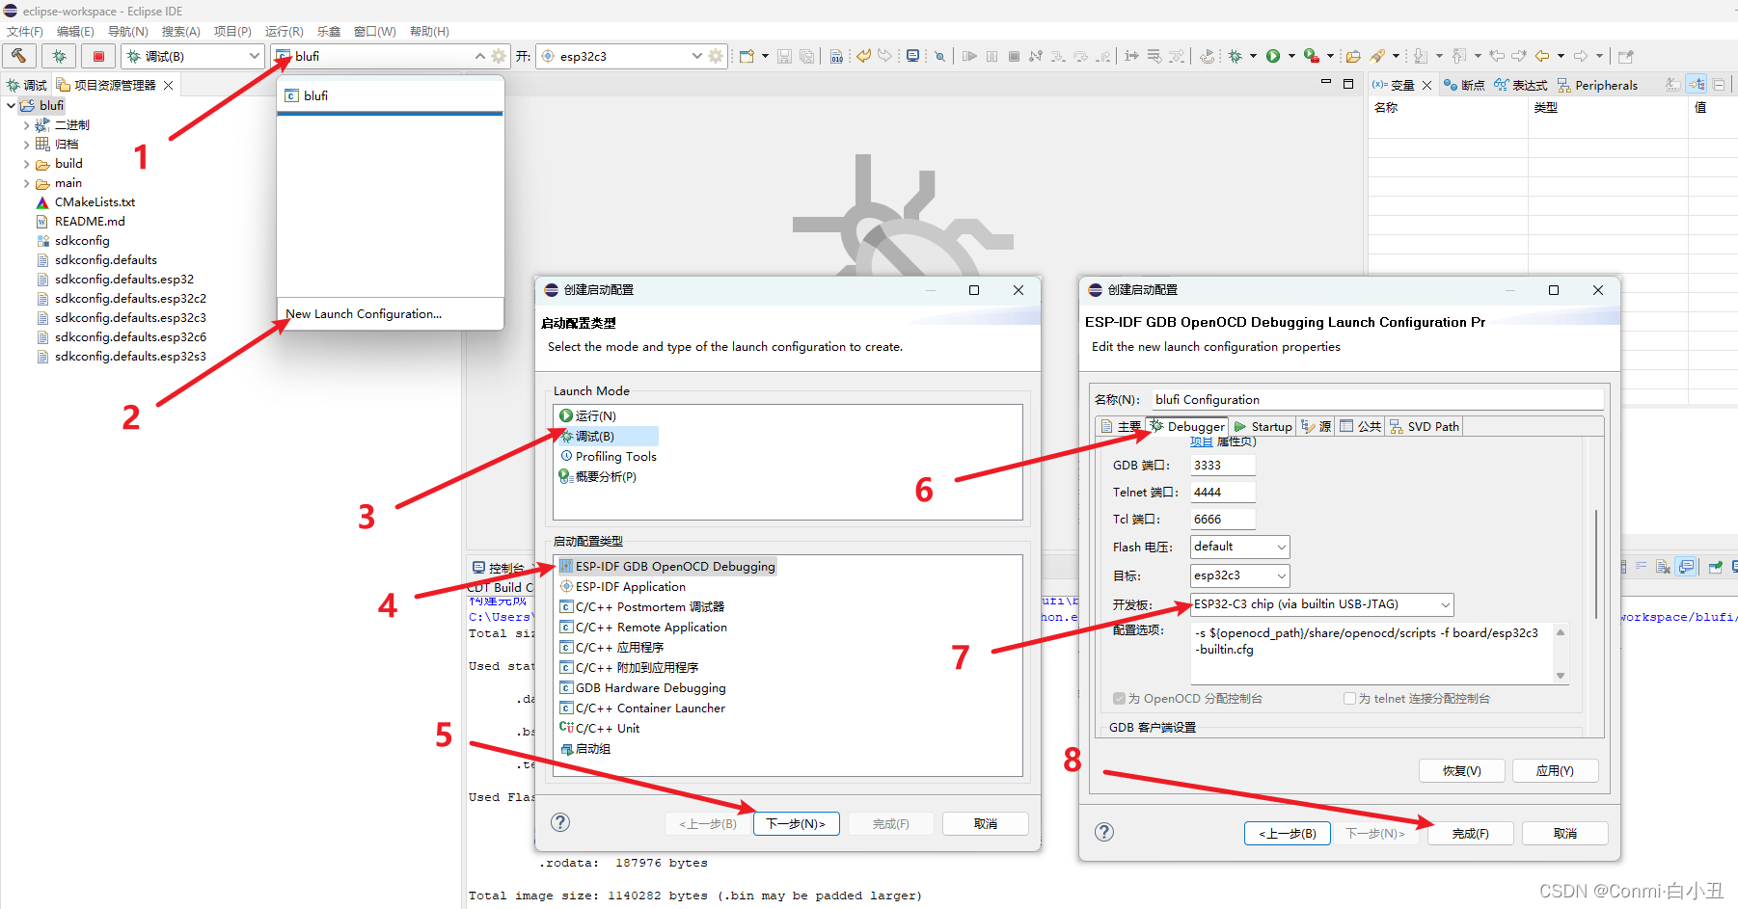
Task: Open the 文件(F) menu
Action: point(24,31)
